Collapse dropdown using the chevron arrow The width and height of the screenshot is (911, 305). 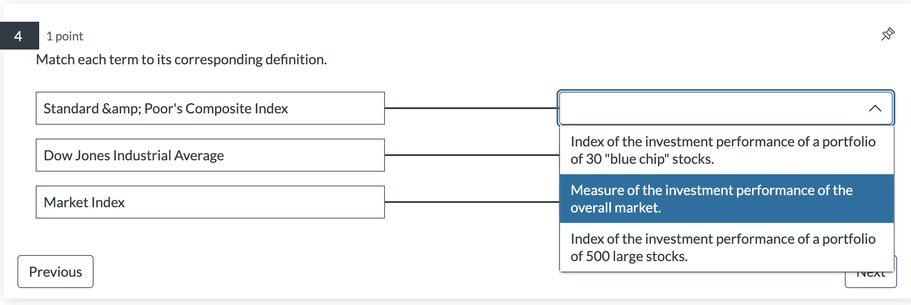click(875, 109)
